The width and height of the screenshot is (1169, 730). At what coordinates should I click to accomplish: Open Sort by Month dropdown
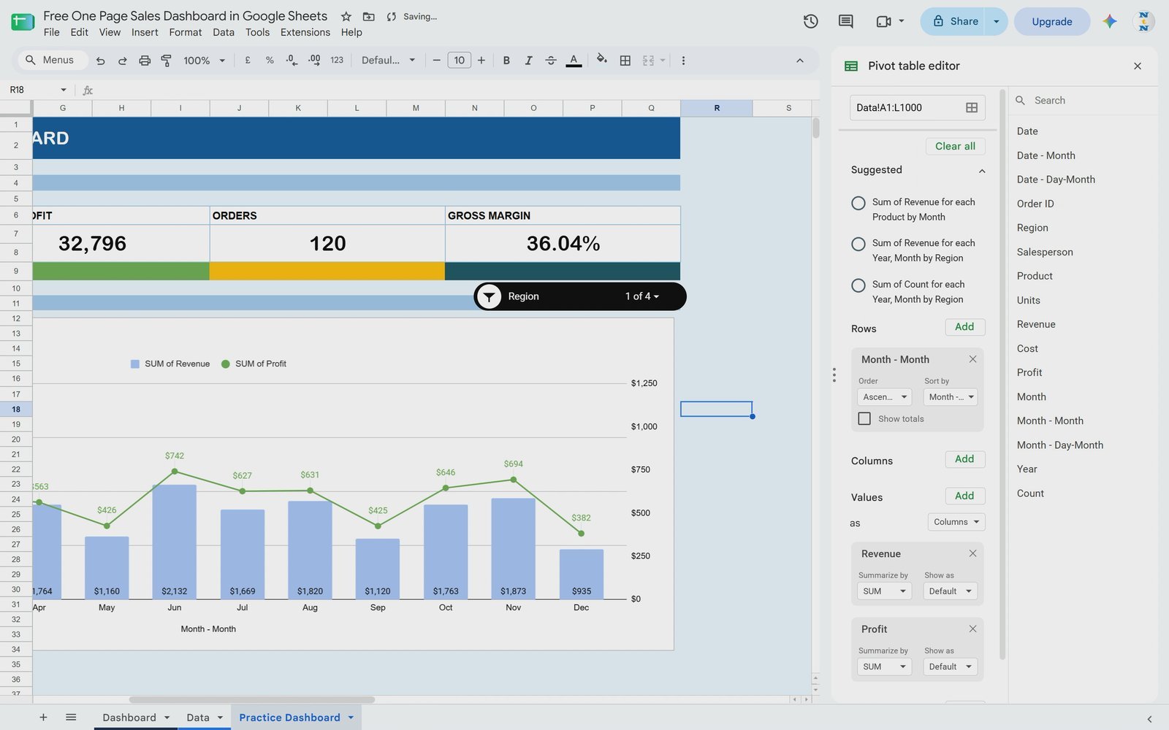[951, 397]
